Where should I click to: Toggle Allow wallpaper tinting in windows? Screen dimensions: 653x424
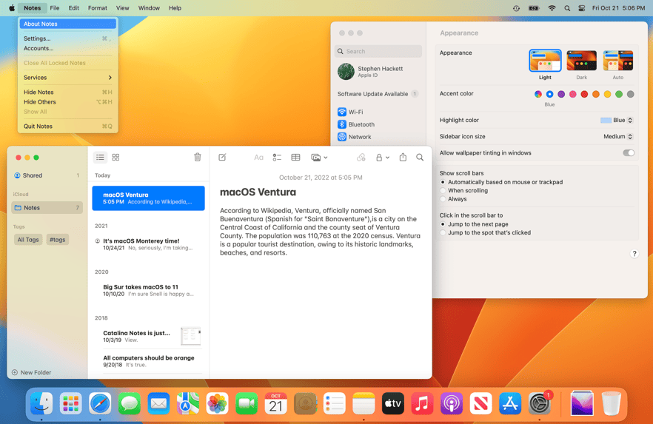[x=629, y=152]
